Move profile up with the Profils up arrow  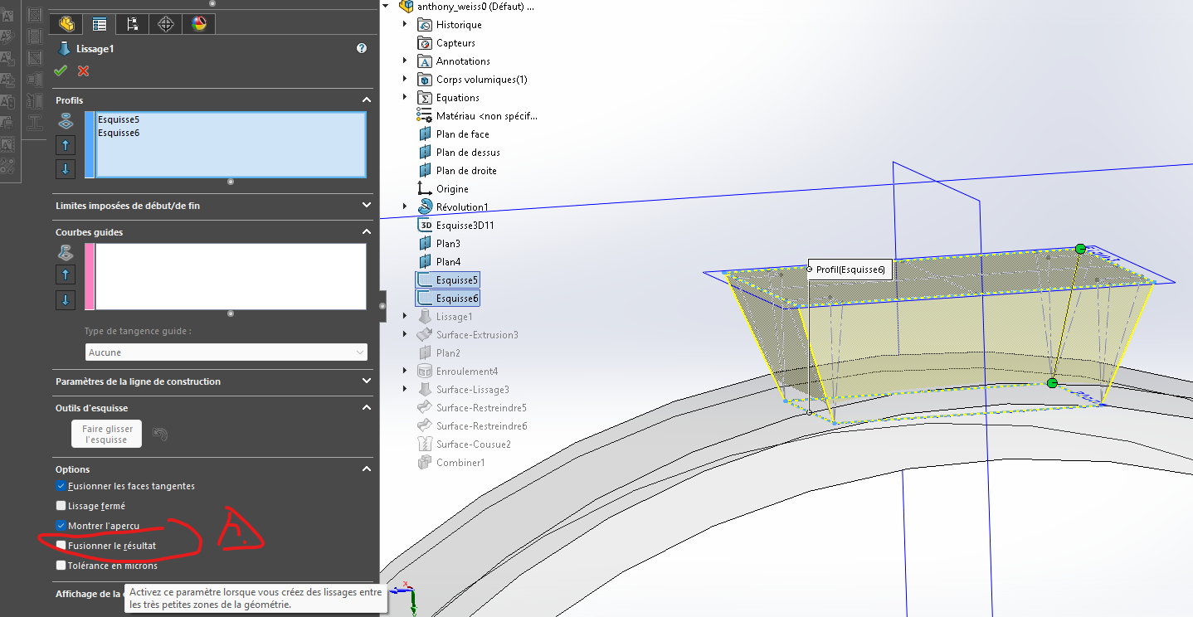coord(66,145)
